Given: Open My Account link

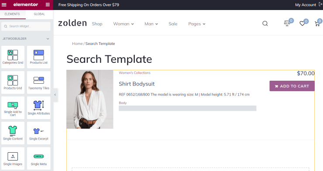Looking at the screenshot, I should [x=306, y=5].
